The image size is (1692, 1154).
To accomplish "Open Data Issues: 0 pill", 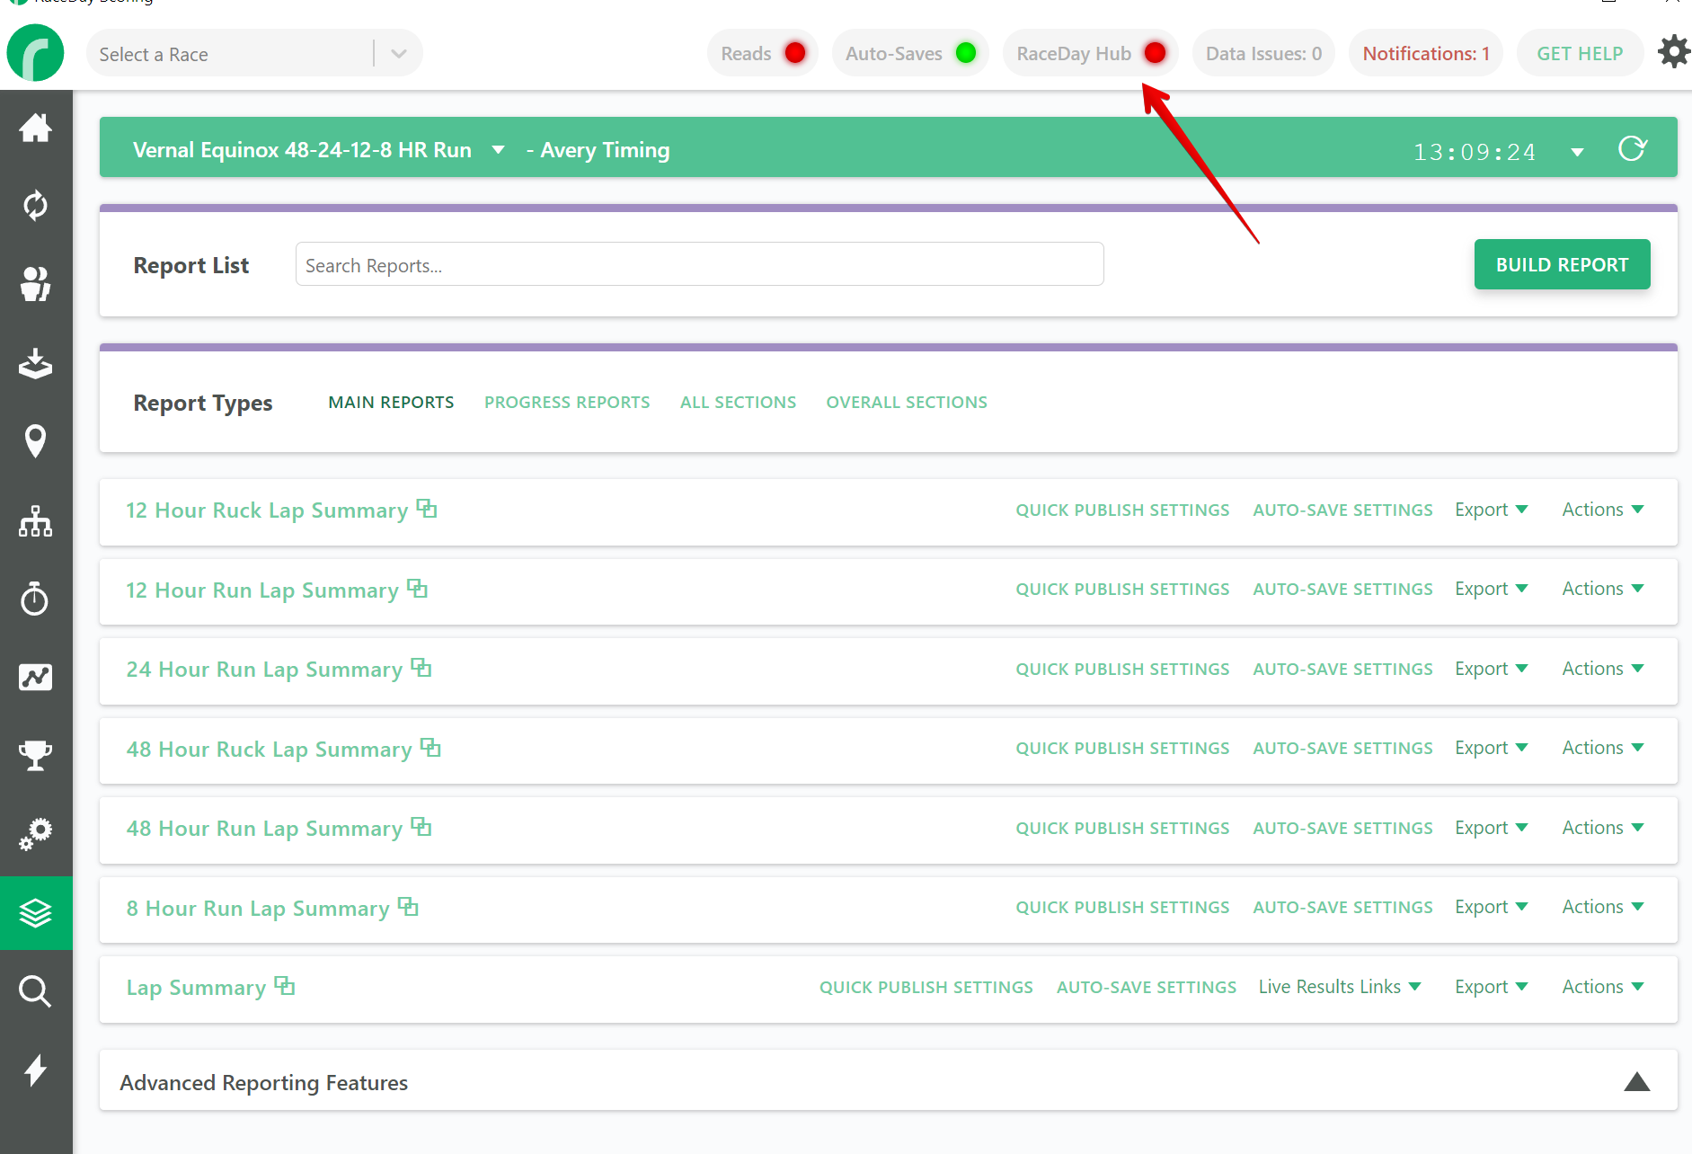I will [x=1263, y=53].
